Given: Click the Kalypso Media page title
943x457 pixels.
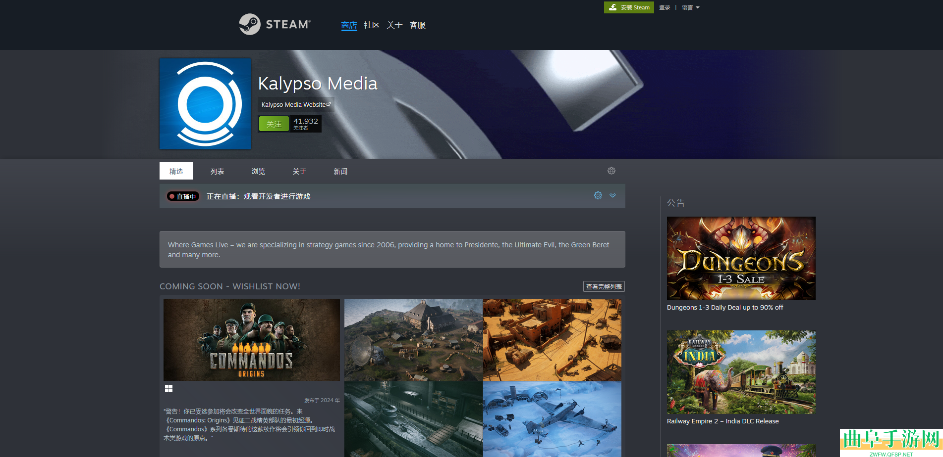Looking at the screenshot, I should (x=318, y=83).
